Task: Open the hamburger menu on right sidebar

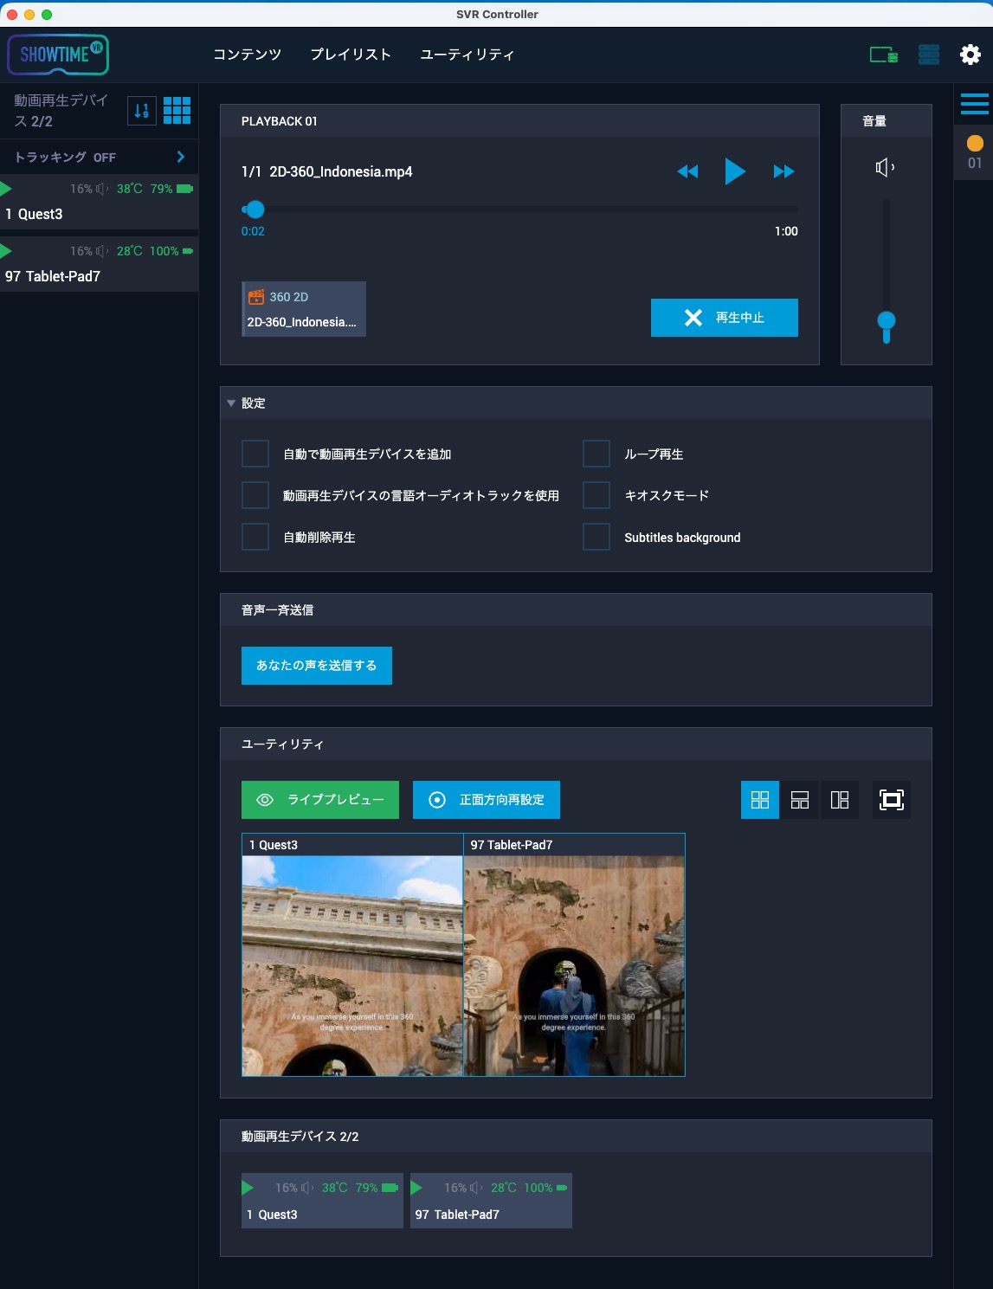Action: pos(975,104)
